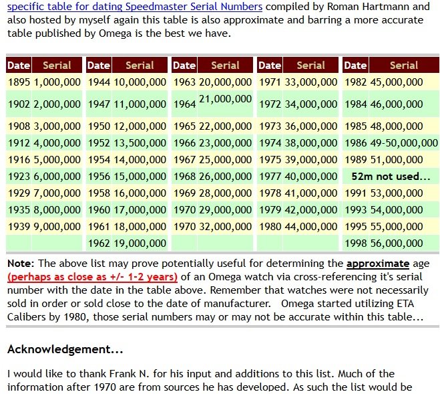440x394 pixels.
Task: Click serial value 44,000,000
Action: (311, 226)
